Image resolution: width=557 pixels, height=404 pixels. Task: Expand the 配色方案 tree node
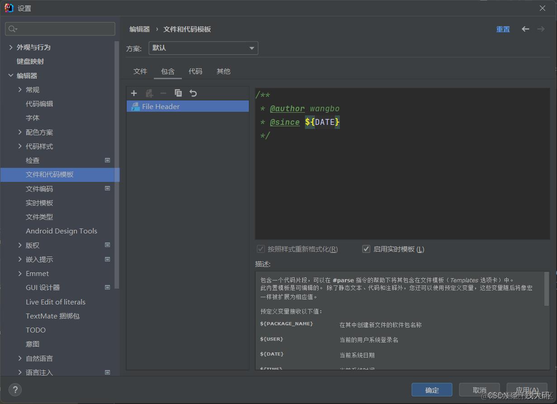click(x=20, y=132)
